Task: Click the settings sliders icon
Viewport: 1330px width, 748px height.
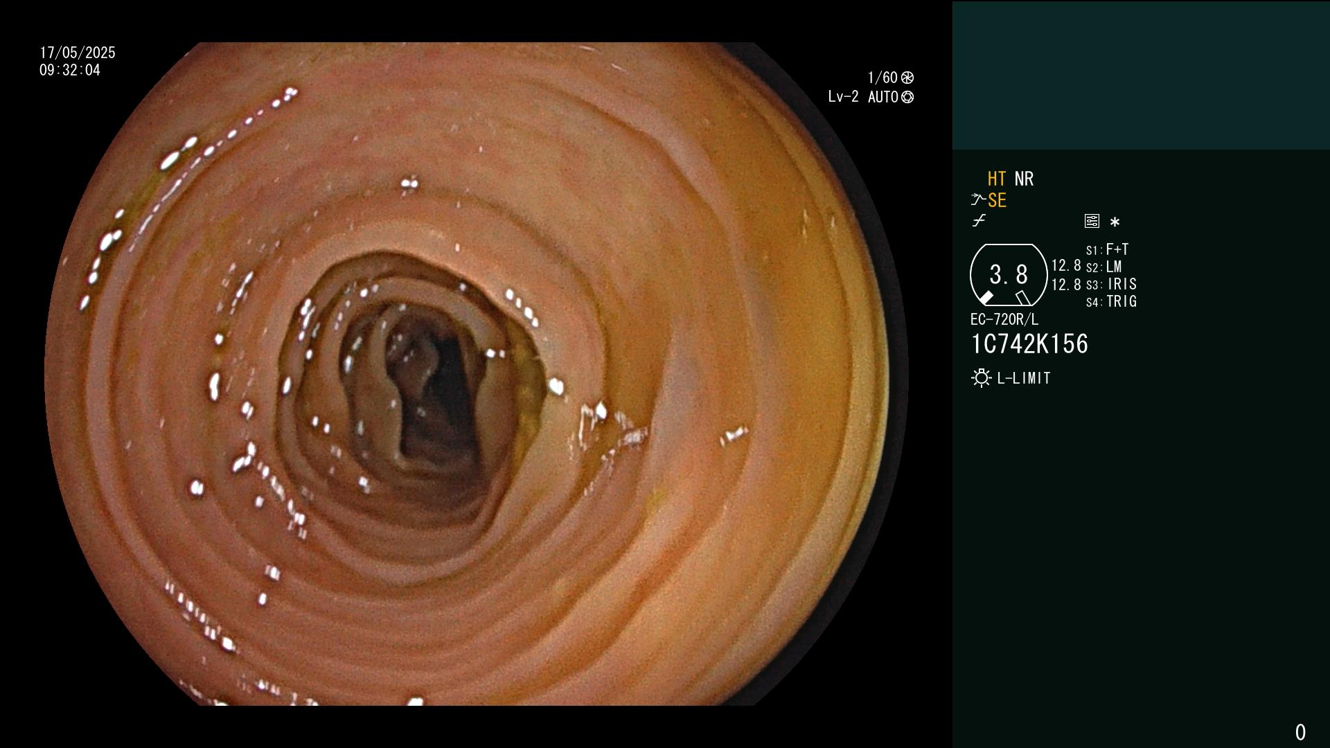Action: (1092, 221)
